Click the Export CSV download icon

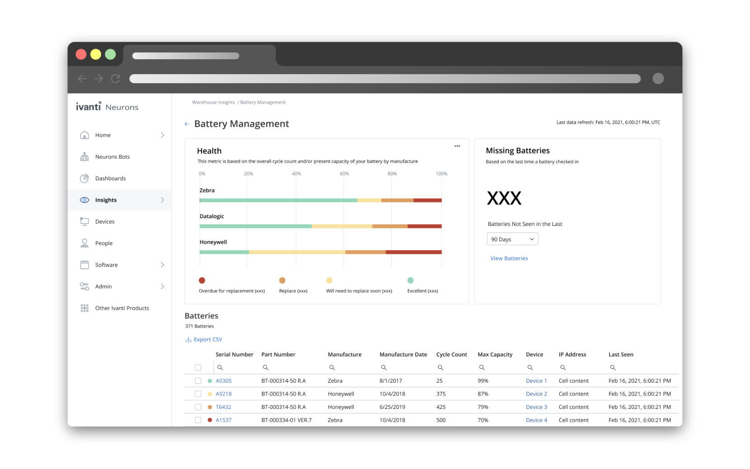[188, 340]
